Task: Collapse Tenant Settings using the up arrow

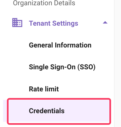Action: pyautogui.click(x=105, y=22)
